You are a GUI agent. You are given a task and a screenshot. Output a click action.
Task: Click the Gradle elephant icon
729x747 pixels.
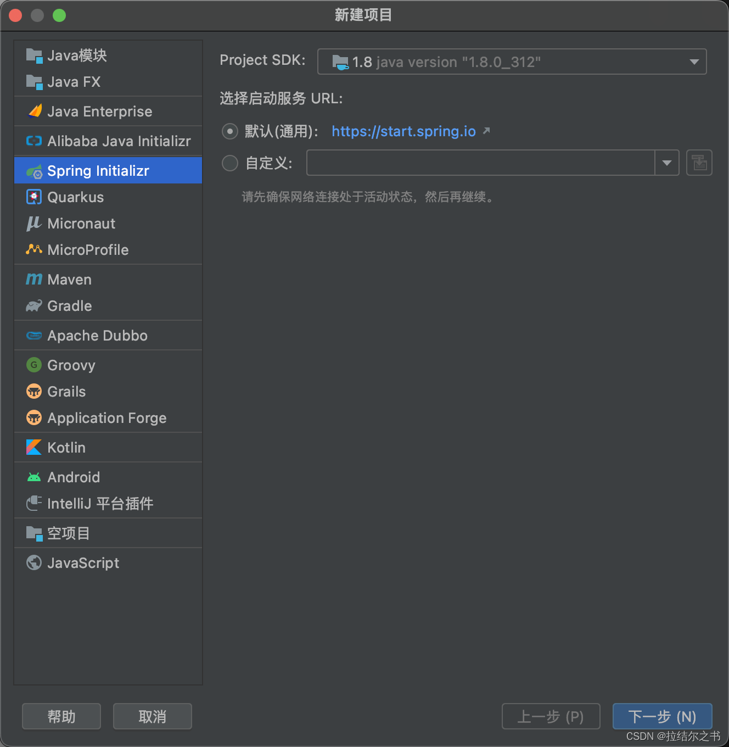click(34, 306)
